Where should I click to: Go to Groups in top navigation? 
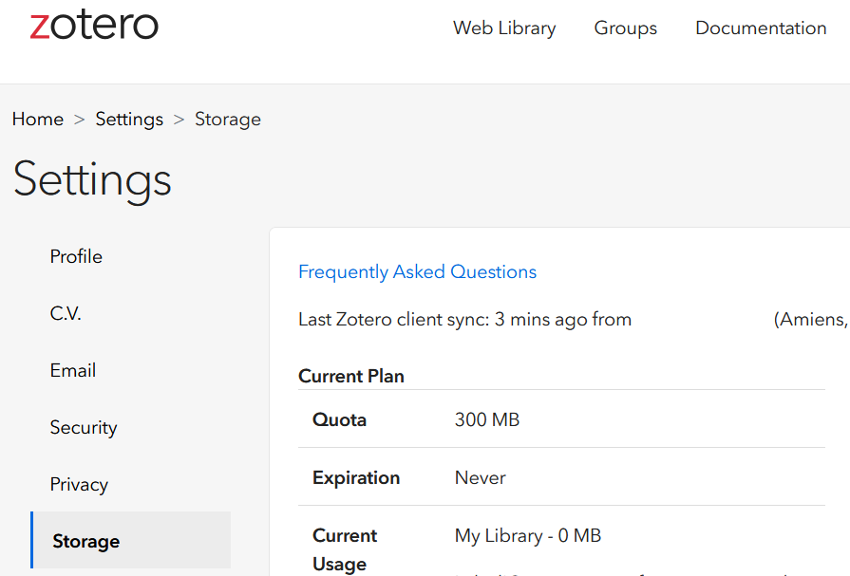[626, 28]
